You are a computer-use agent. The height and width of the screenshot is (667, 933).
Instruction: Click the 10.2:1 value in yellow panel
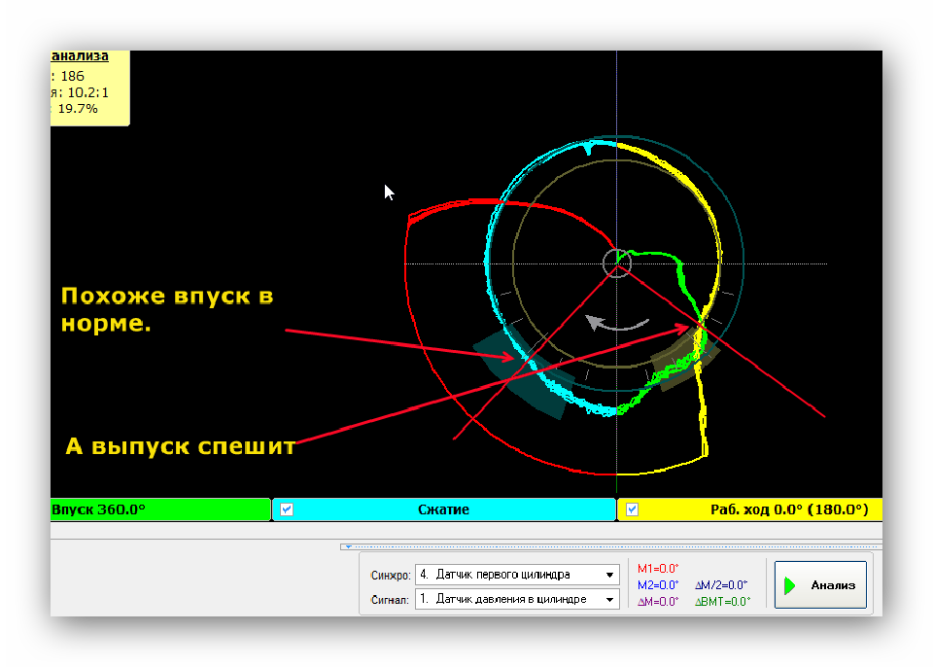[88, 92]
